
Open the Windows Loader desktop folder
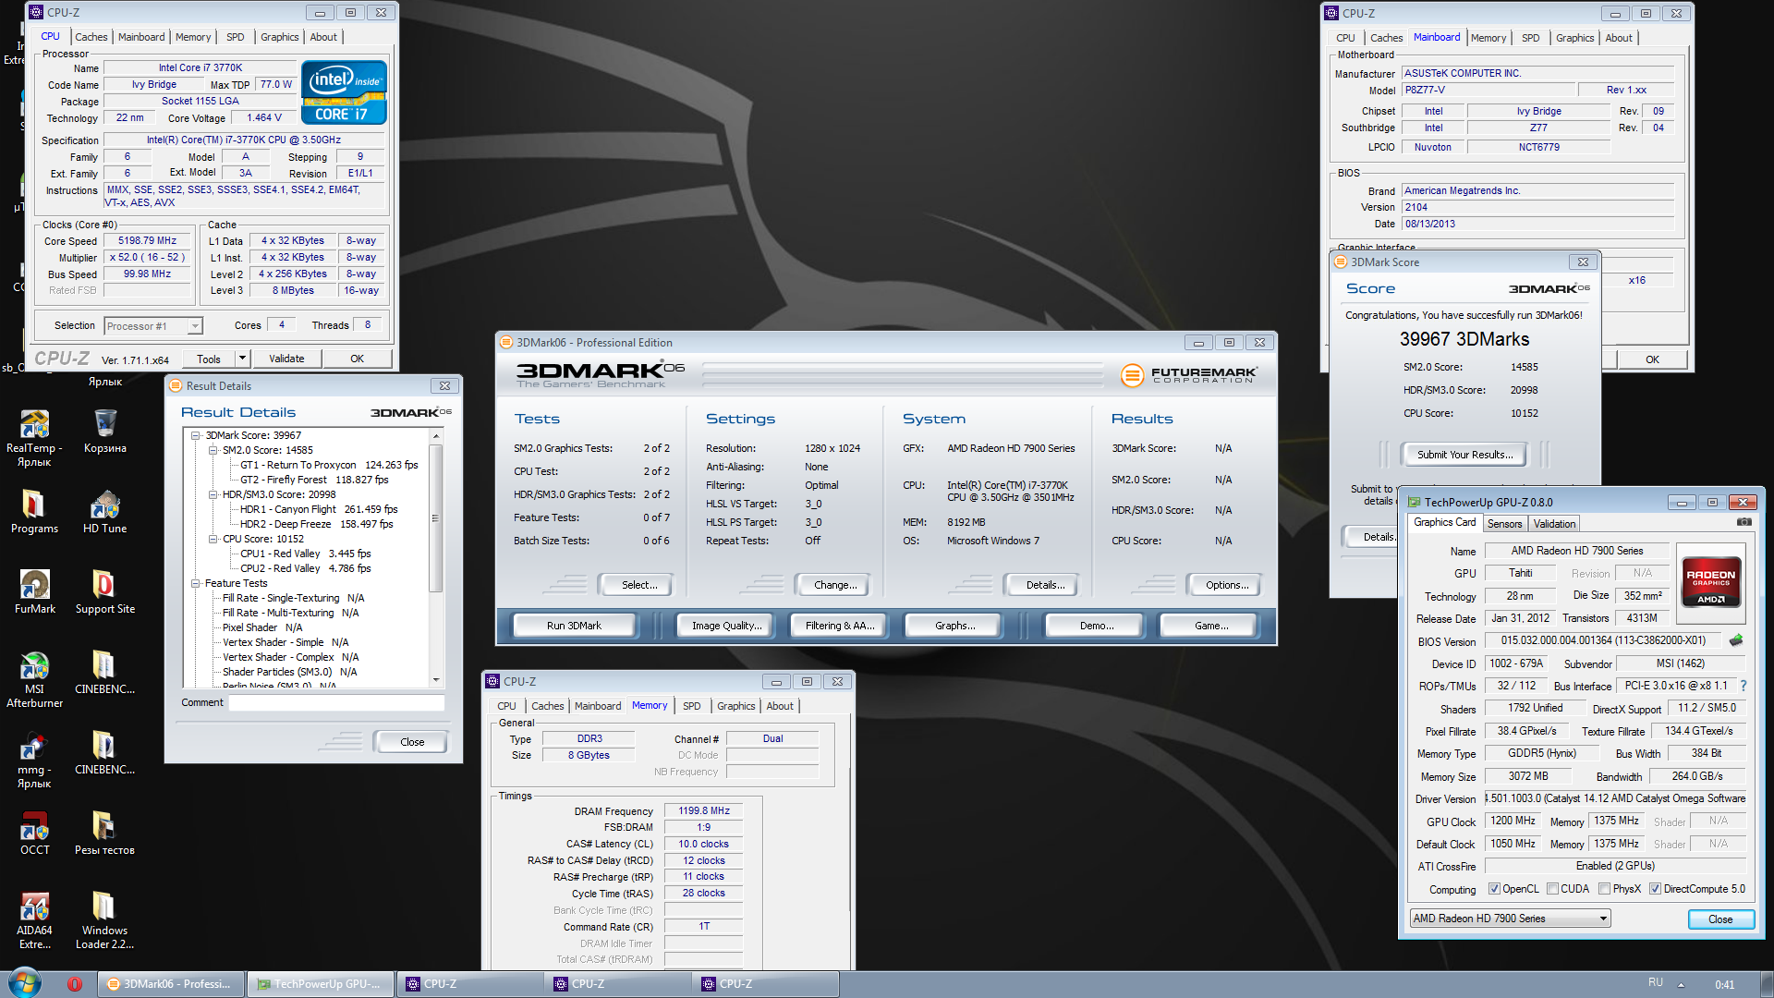point(104,920)
